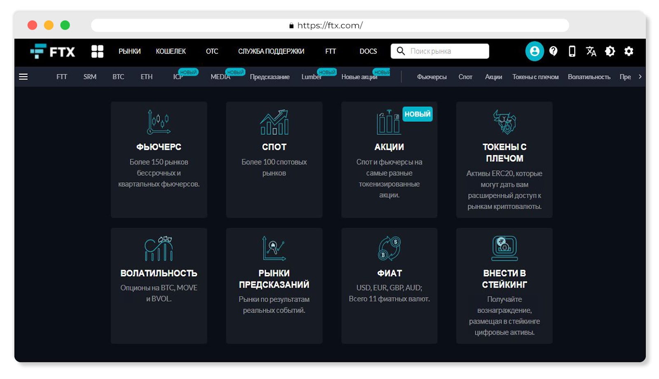Click the Spot rising chart icon
Screen dimensions: 659x379
(274, 122)
